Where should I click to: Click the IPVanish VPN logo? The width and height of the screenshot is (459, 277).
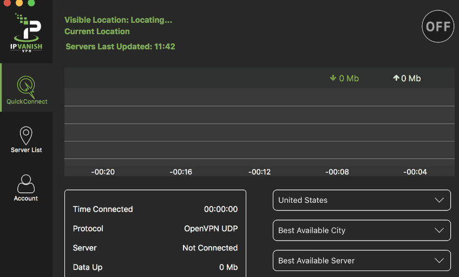[27, 33]
